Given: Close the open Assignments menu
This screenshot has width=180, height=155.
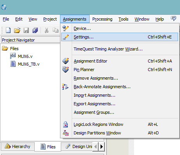Looking at the screenshot, I should (75, 19).
